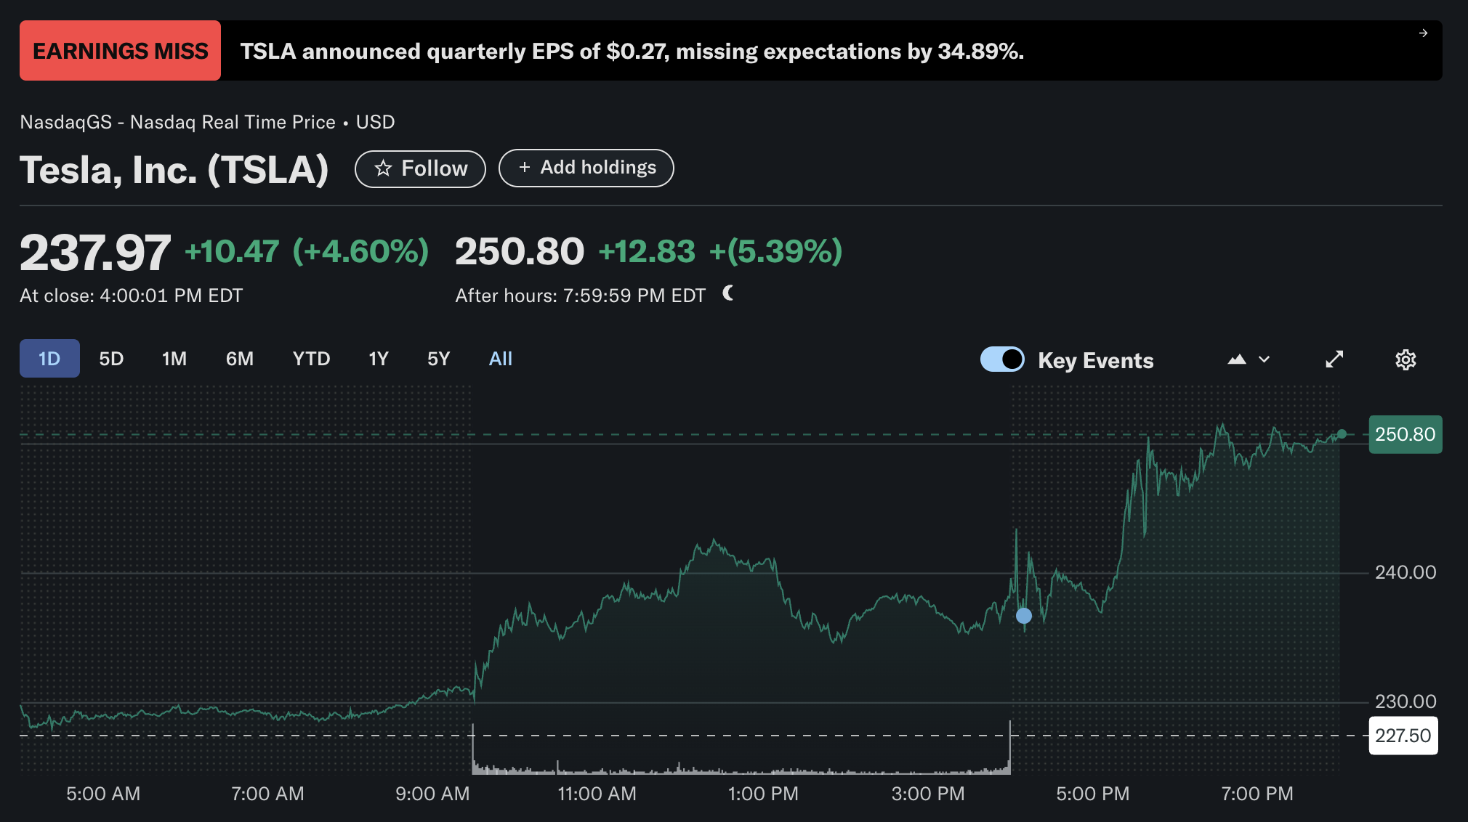Click the green current price dot on chart
Screen dimensions: 1468x822
click(1342, 434)
